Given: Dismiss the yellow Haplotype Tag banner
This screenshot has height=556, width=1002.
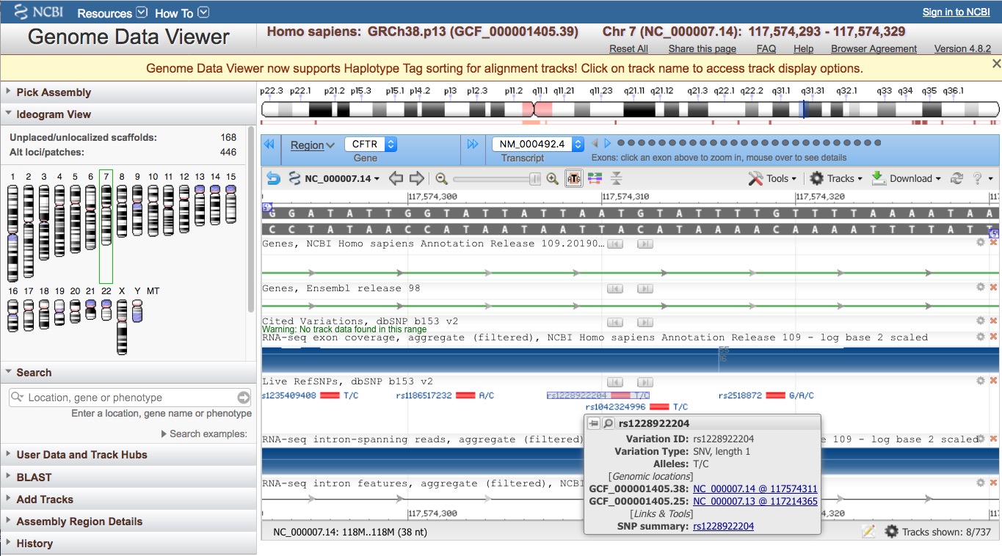Looking at the screenshot, I should point(996,64).
